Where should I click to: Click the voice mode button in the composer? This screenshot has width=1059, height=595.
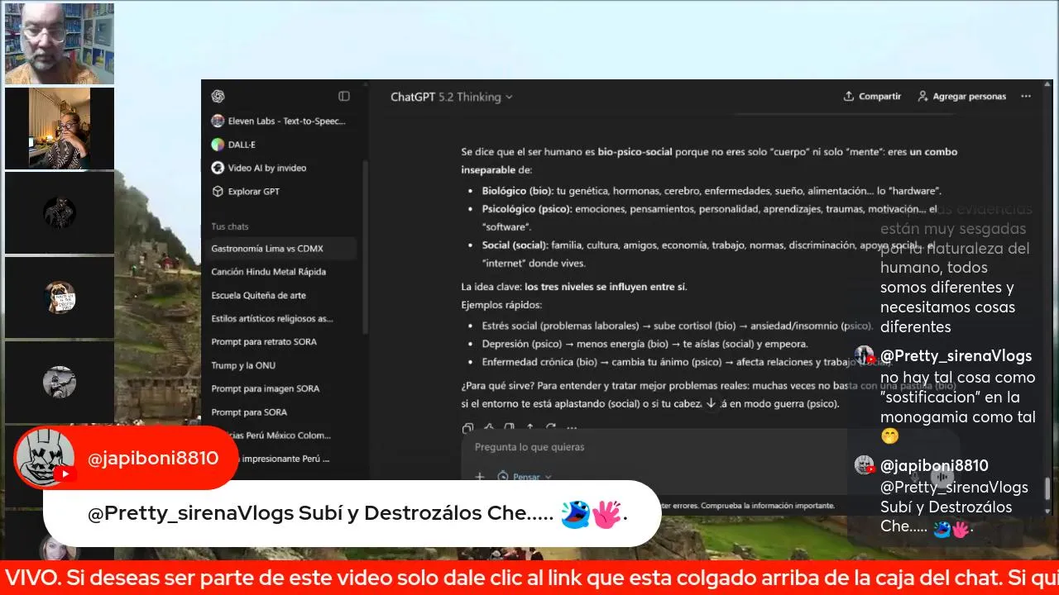click(942, 476)
